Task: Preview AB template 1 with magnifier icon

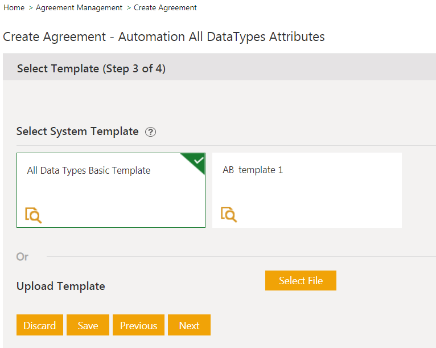Action: [229, 215]
